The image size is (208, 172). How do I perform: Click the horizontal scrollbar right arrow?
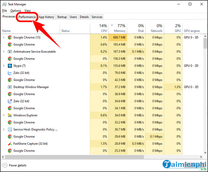201,157
